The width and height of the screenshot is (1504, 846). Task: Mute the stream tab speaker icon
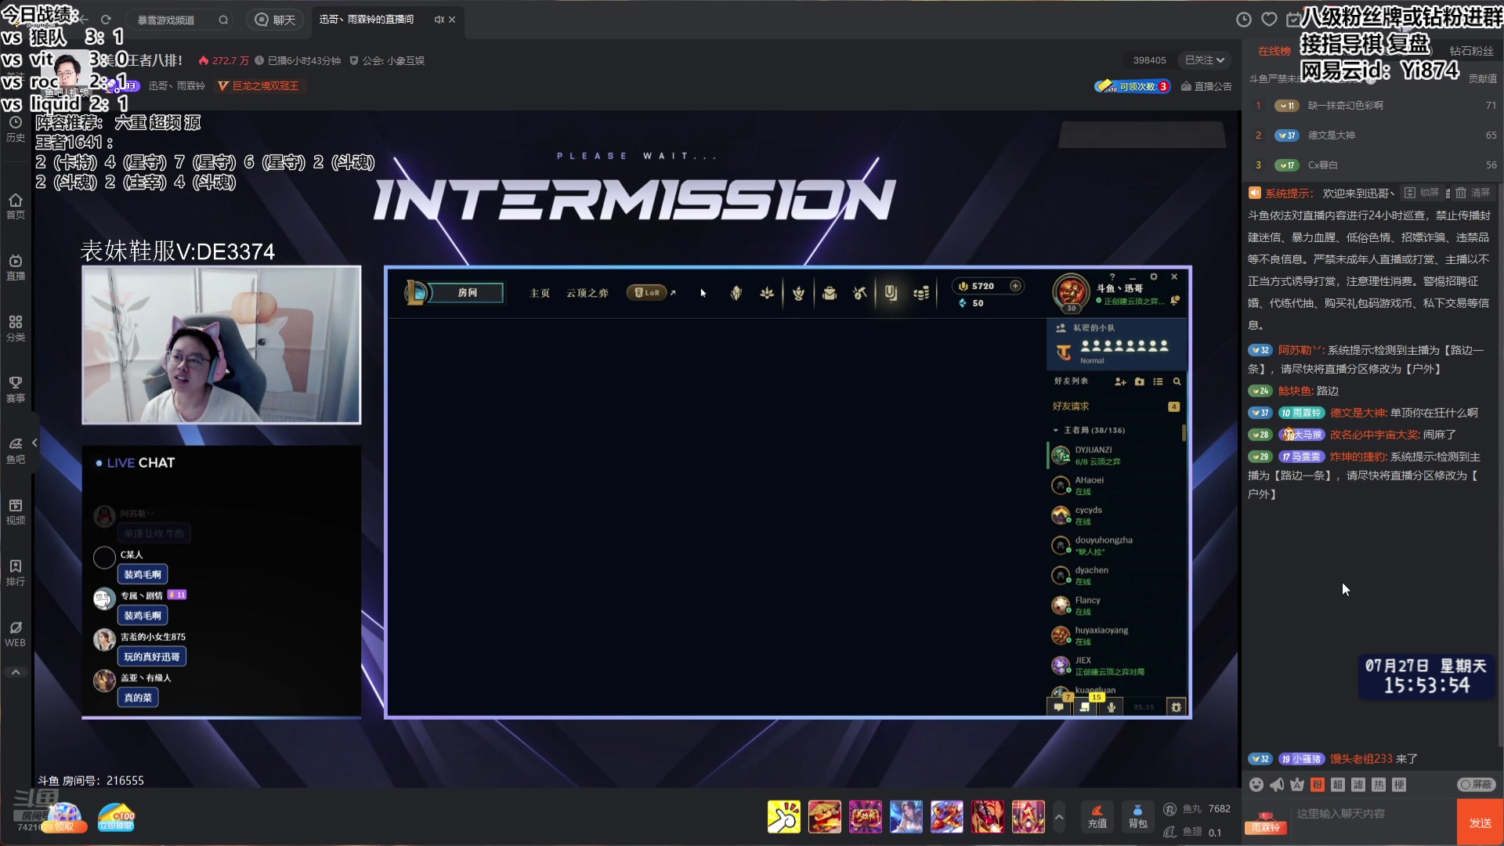(x=439, y=20)
